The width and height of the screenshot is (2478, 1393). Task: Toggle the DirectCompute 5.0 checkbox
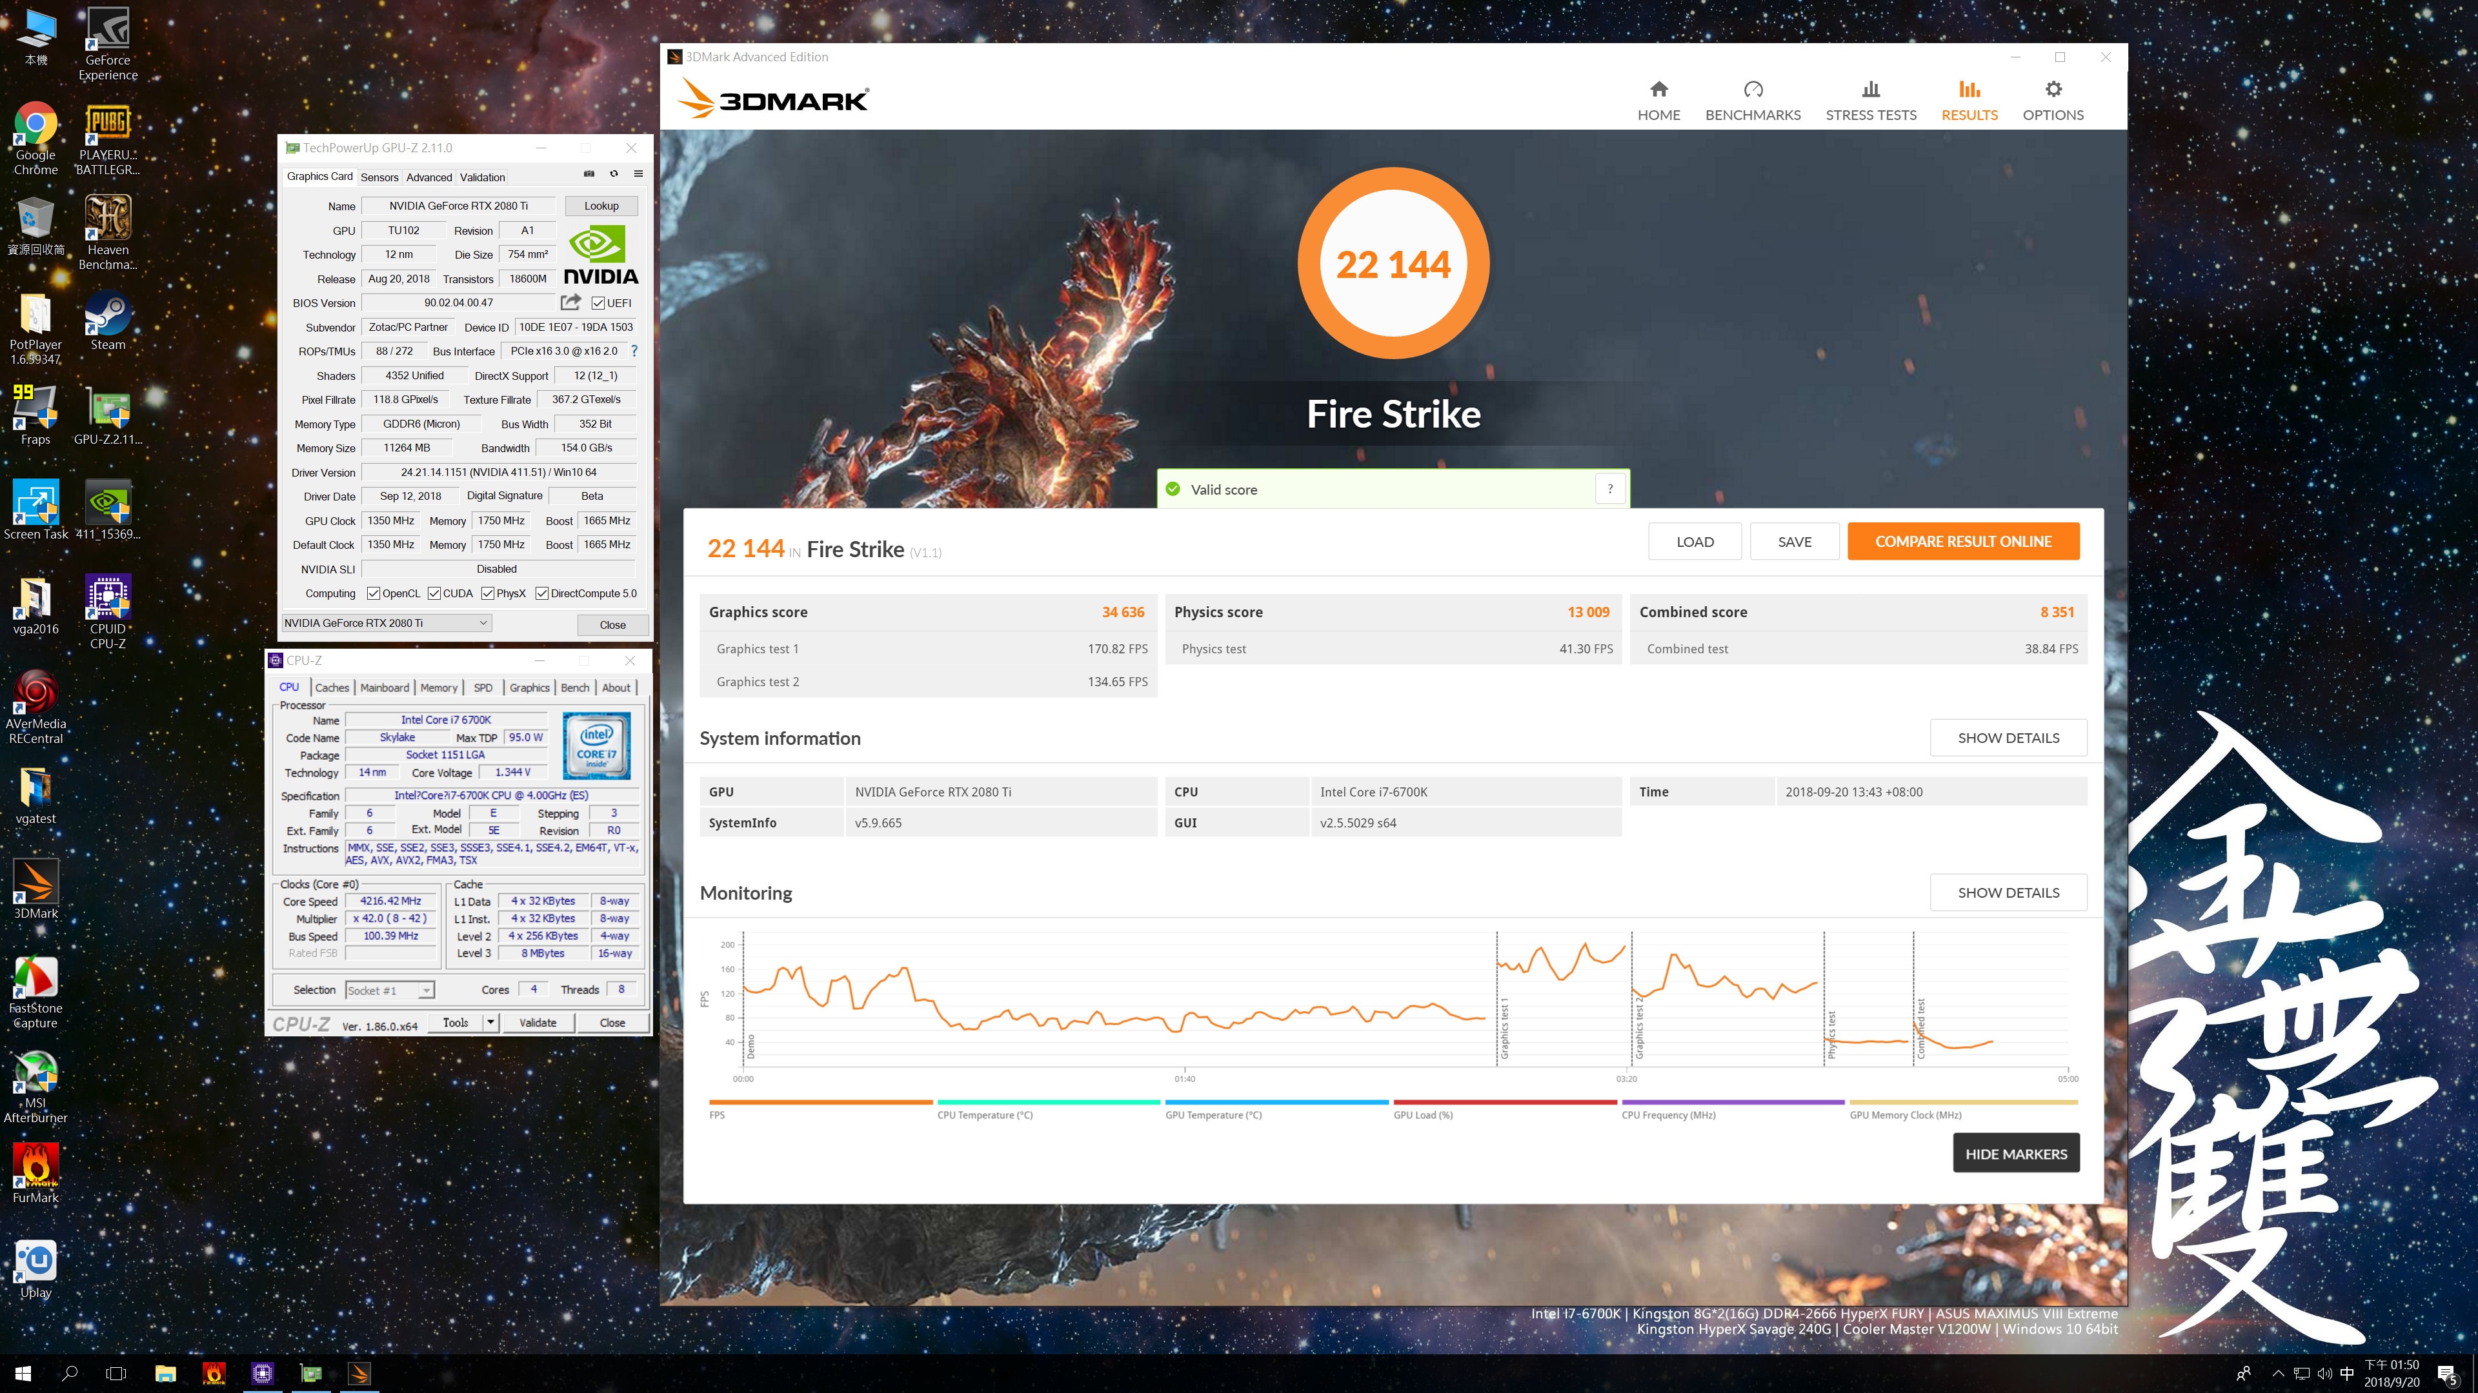tap(541, 593)
